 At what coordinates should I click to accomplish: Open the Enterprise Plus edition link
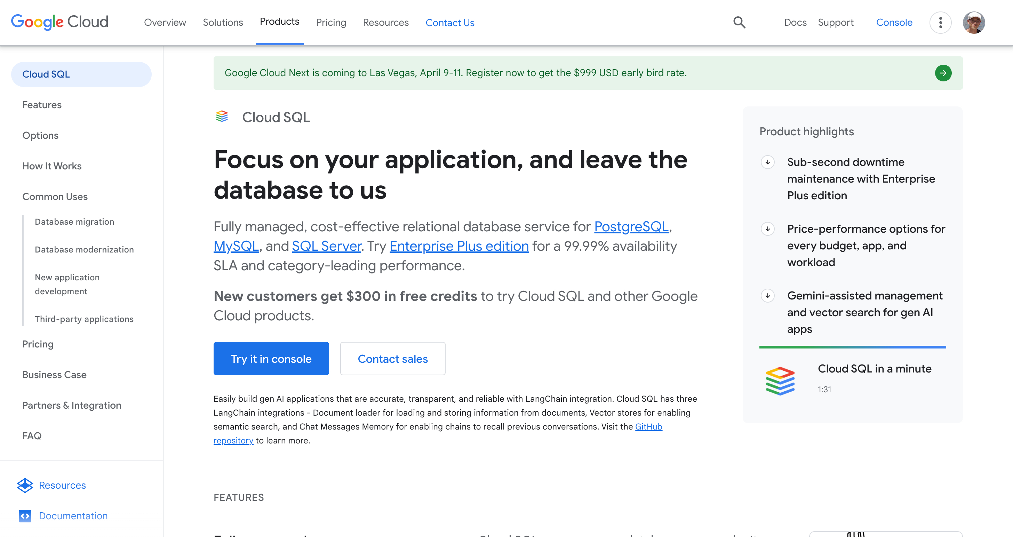[459, 246]
